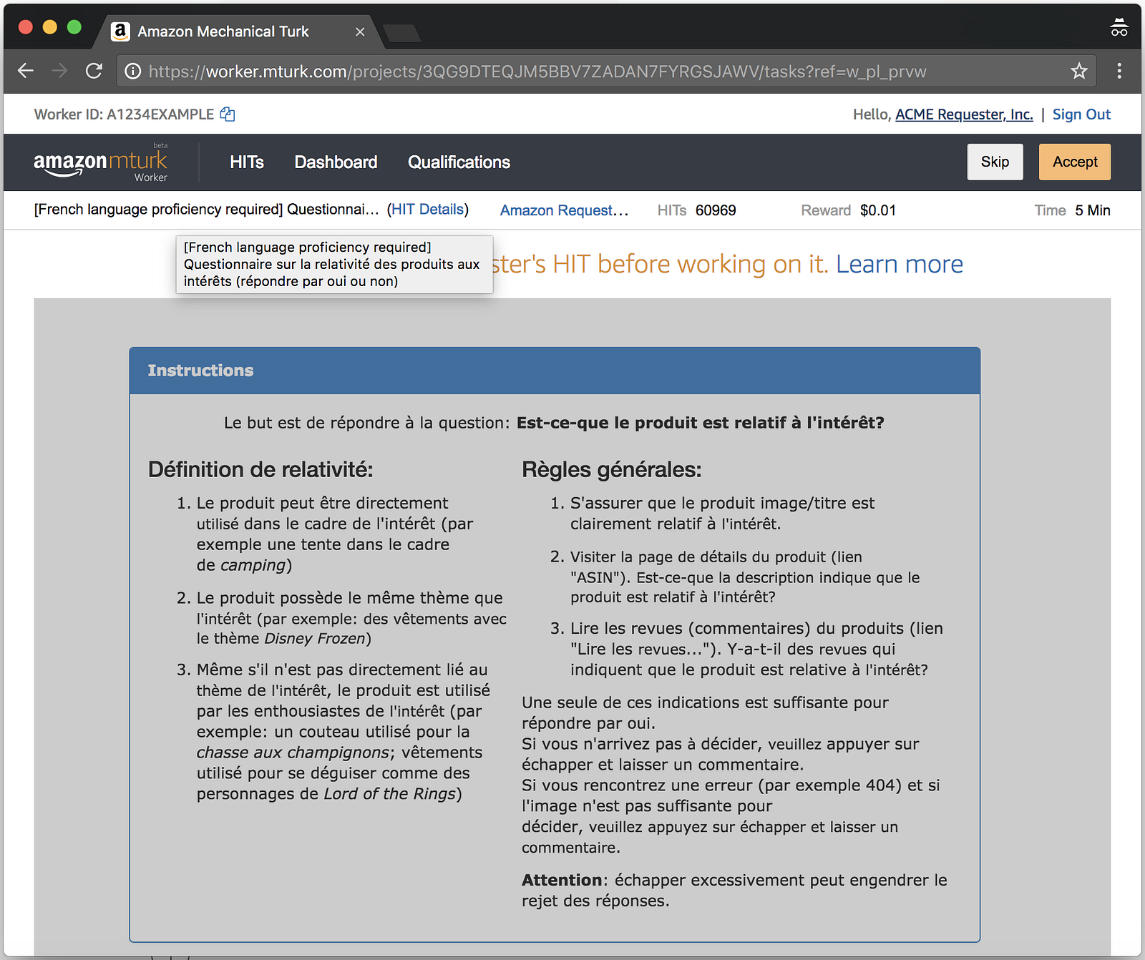
Task: Open a new browser tab
Action: [x=401, y=33]
